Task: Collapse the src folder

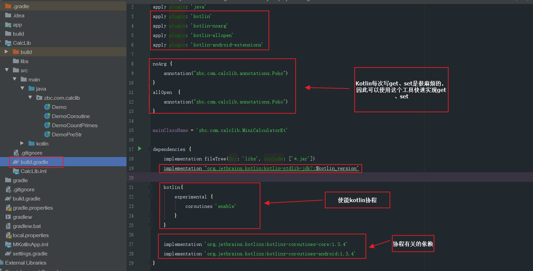Action: click(6, 70)
